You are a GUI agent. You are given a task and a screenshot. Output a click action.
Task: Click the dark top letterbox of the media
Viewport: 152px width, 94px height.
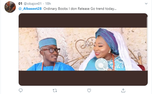83,21
